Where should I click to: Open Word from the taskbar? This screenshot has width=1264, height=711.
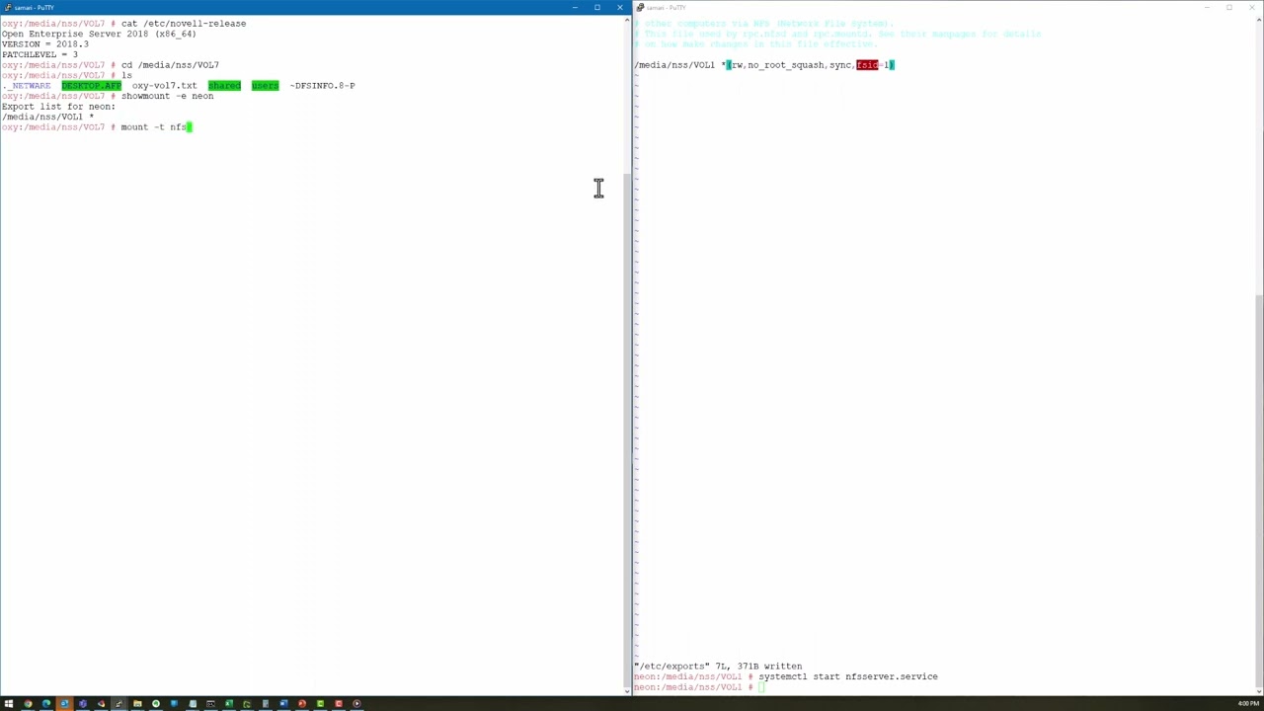coord(283,704)
